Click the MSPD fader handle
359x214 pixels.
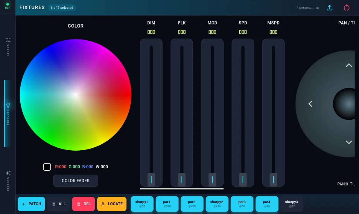click(273, 179)
